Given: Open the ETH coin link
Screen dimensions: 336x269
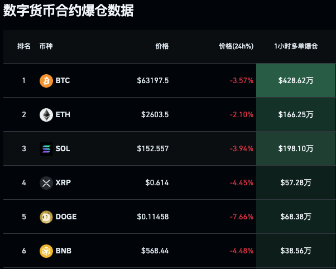Looking at the screenshot, I should point(63,115).
